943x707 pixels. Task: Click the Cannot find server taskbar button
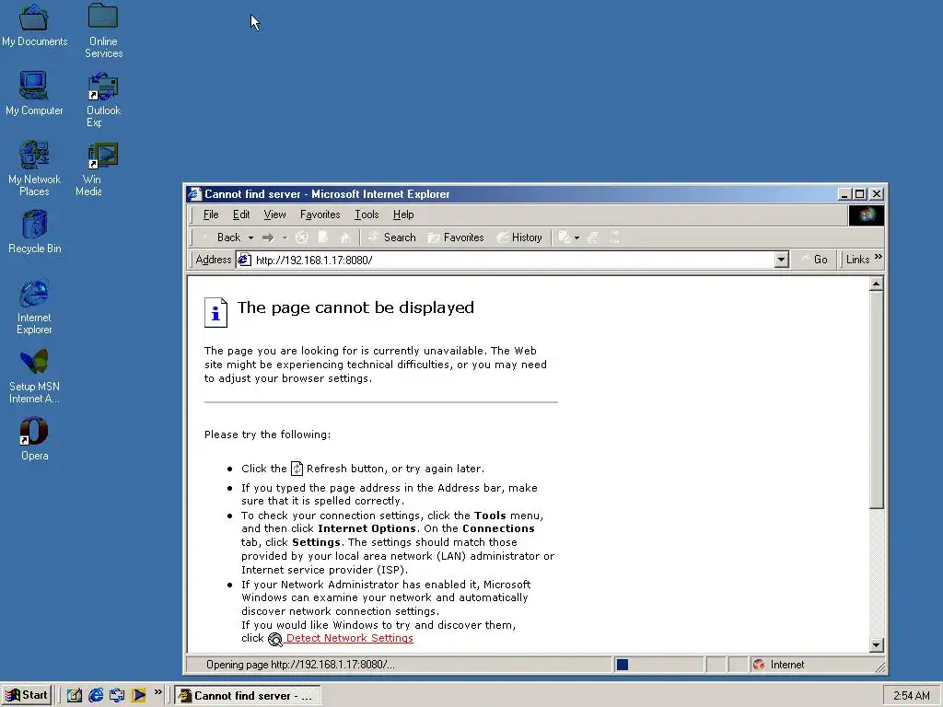click(x=247, y=696)
